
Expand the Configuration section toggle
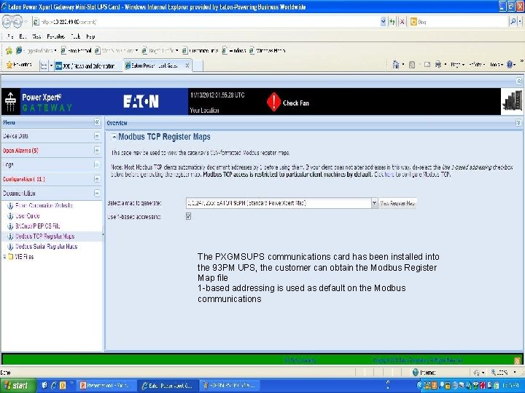[97, 179]
